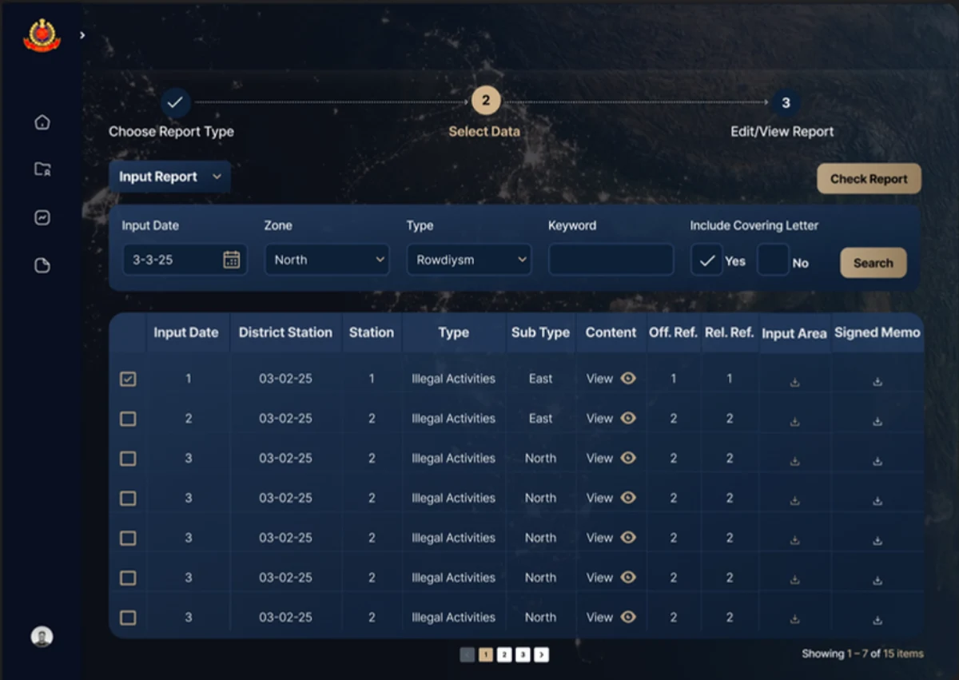Tick the No covering letter checkbox
The width and height of the screenshot is (959, 680).
pyautogui.click(x=773, y=260)
